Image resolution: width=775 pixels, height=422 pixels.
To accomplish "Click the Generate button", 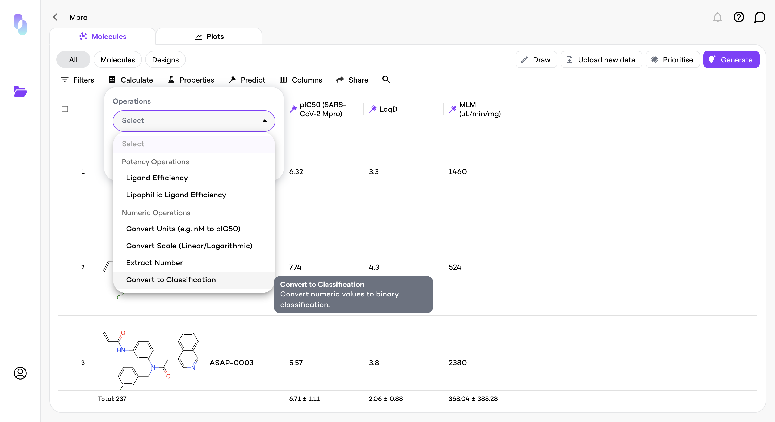I will tap(731, 60).
